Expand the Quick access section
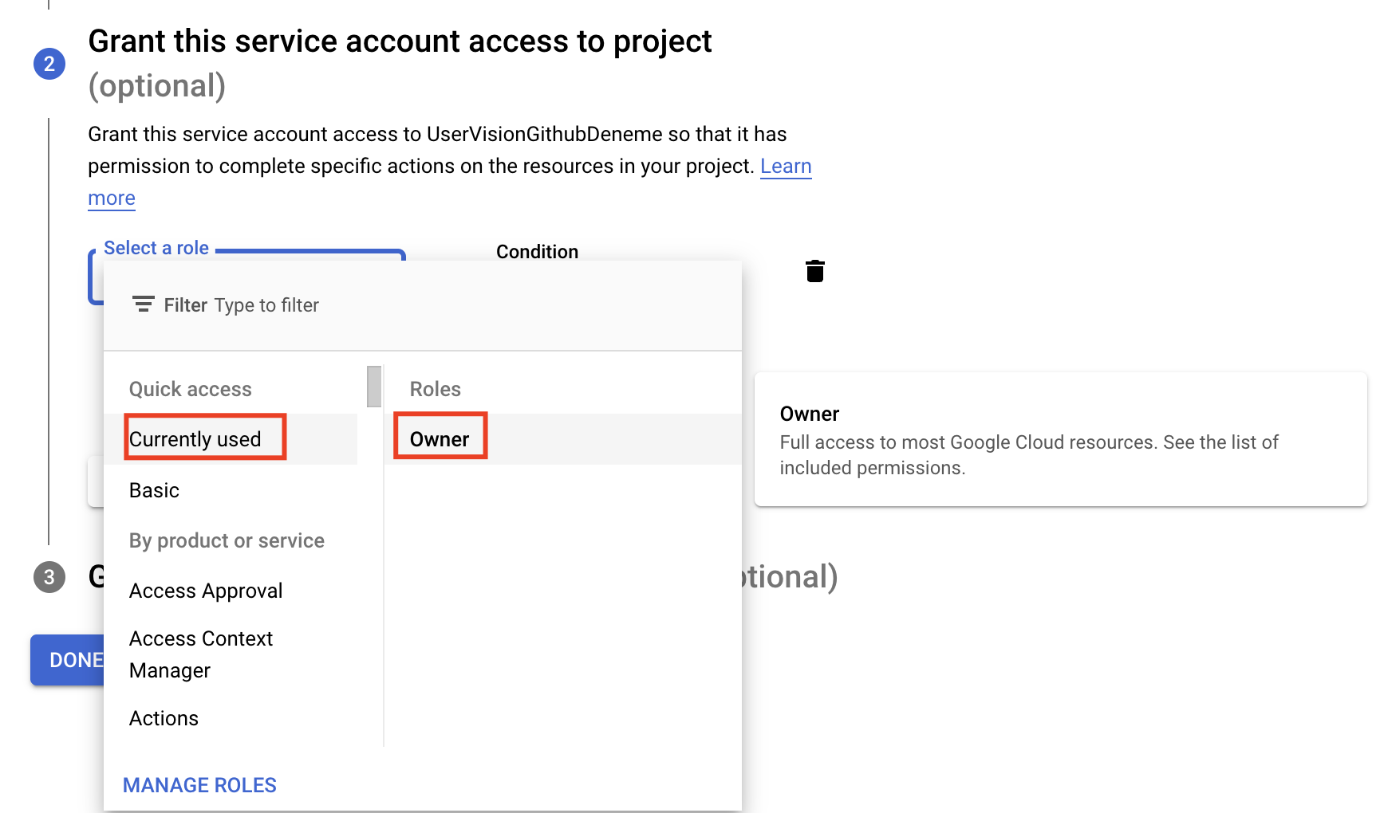This screenshot has width=1380, height=813. pyautogui.click(x=191, y=389)
